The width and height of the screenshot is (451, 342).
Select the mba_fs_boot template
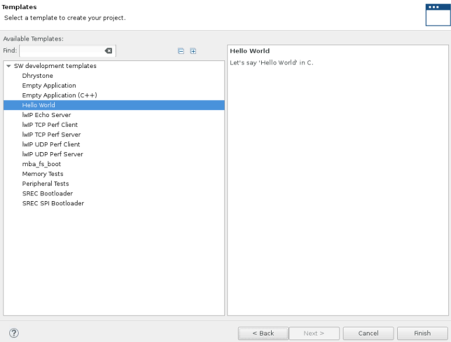[x=42, y=164]
